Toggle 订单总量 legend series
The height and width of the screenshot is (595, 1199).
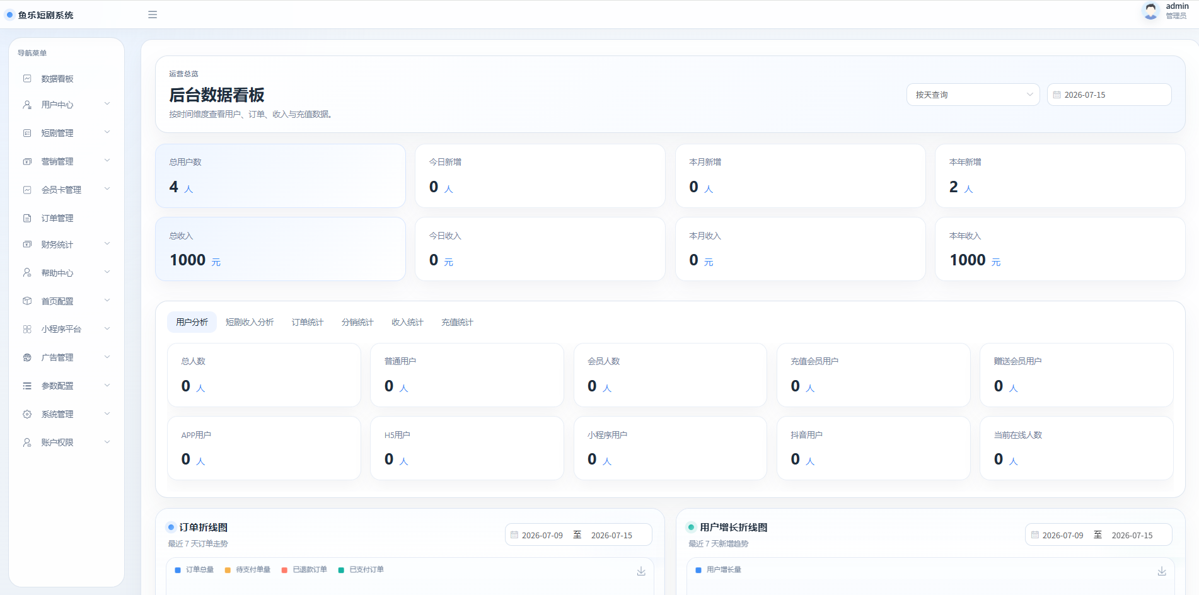[x=194, y=570]
